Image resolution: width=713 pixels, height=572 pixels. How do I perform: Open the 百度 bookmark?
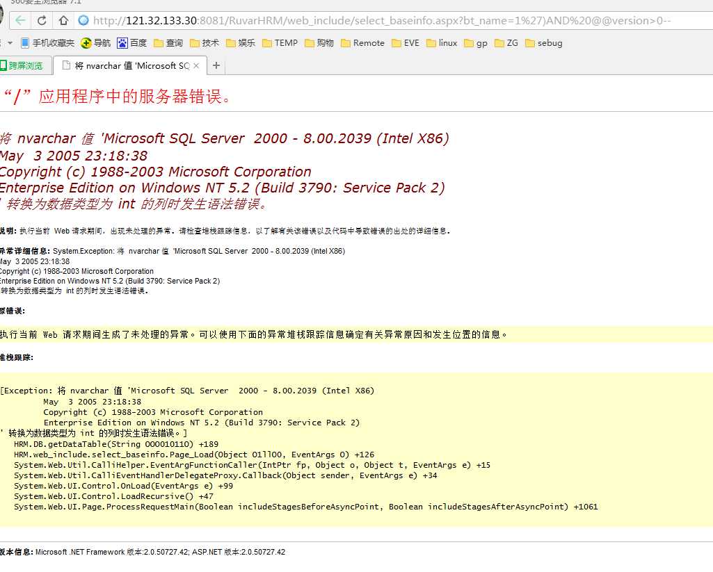(x=132, y=43)
